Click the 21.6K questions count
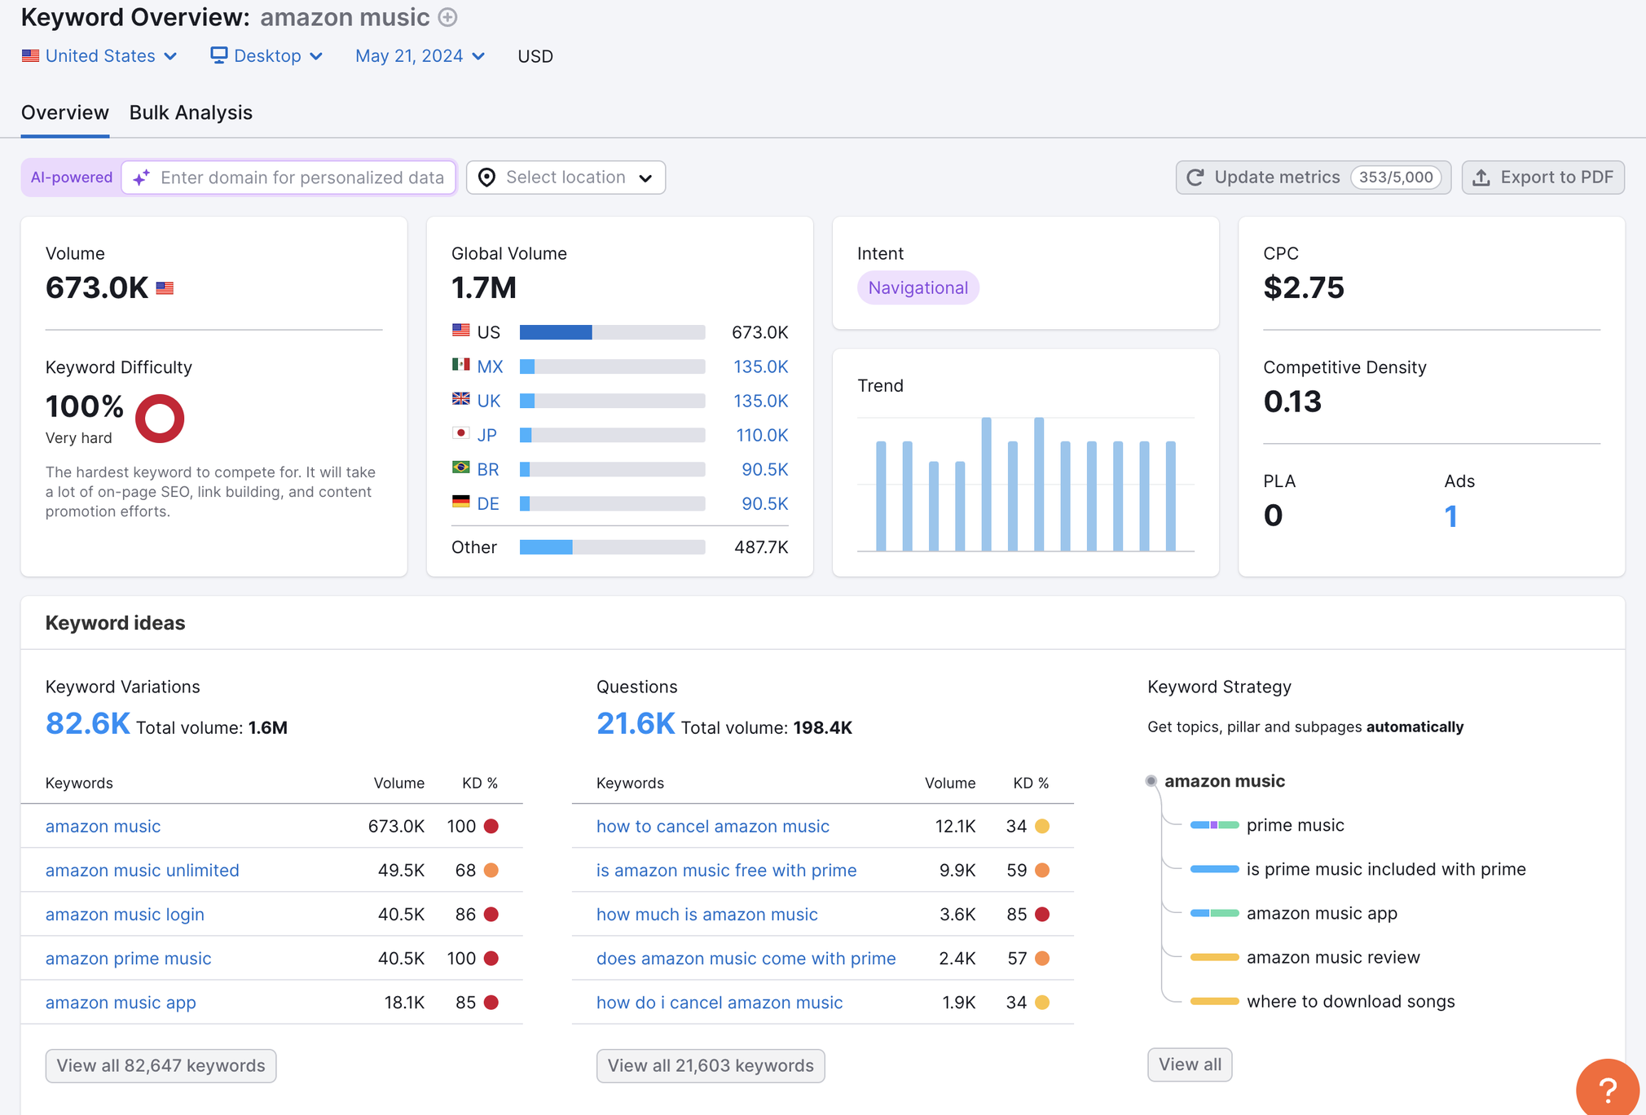The image size is (1646, 1115). coord(636,723)
